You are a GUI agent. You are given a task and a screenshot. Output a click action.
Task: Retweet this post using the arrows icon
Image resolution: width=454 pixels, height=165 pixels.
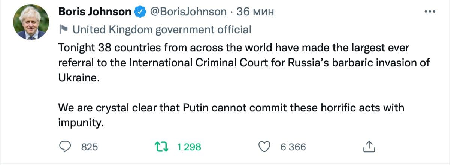coord(161,147)
